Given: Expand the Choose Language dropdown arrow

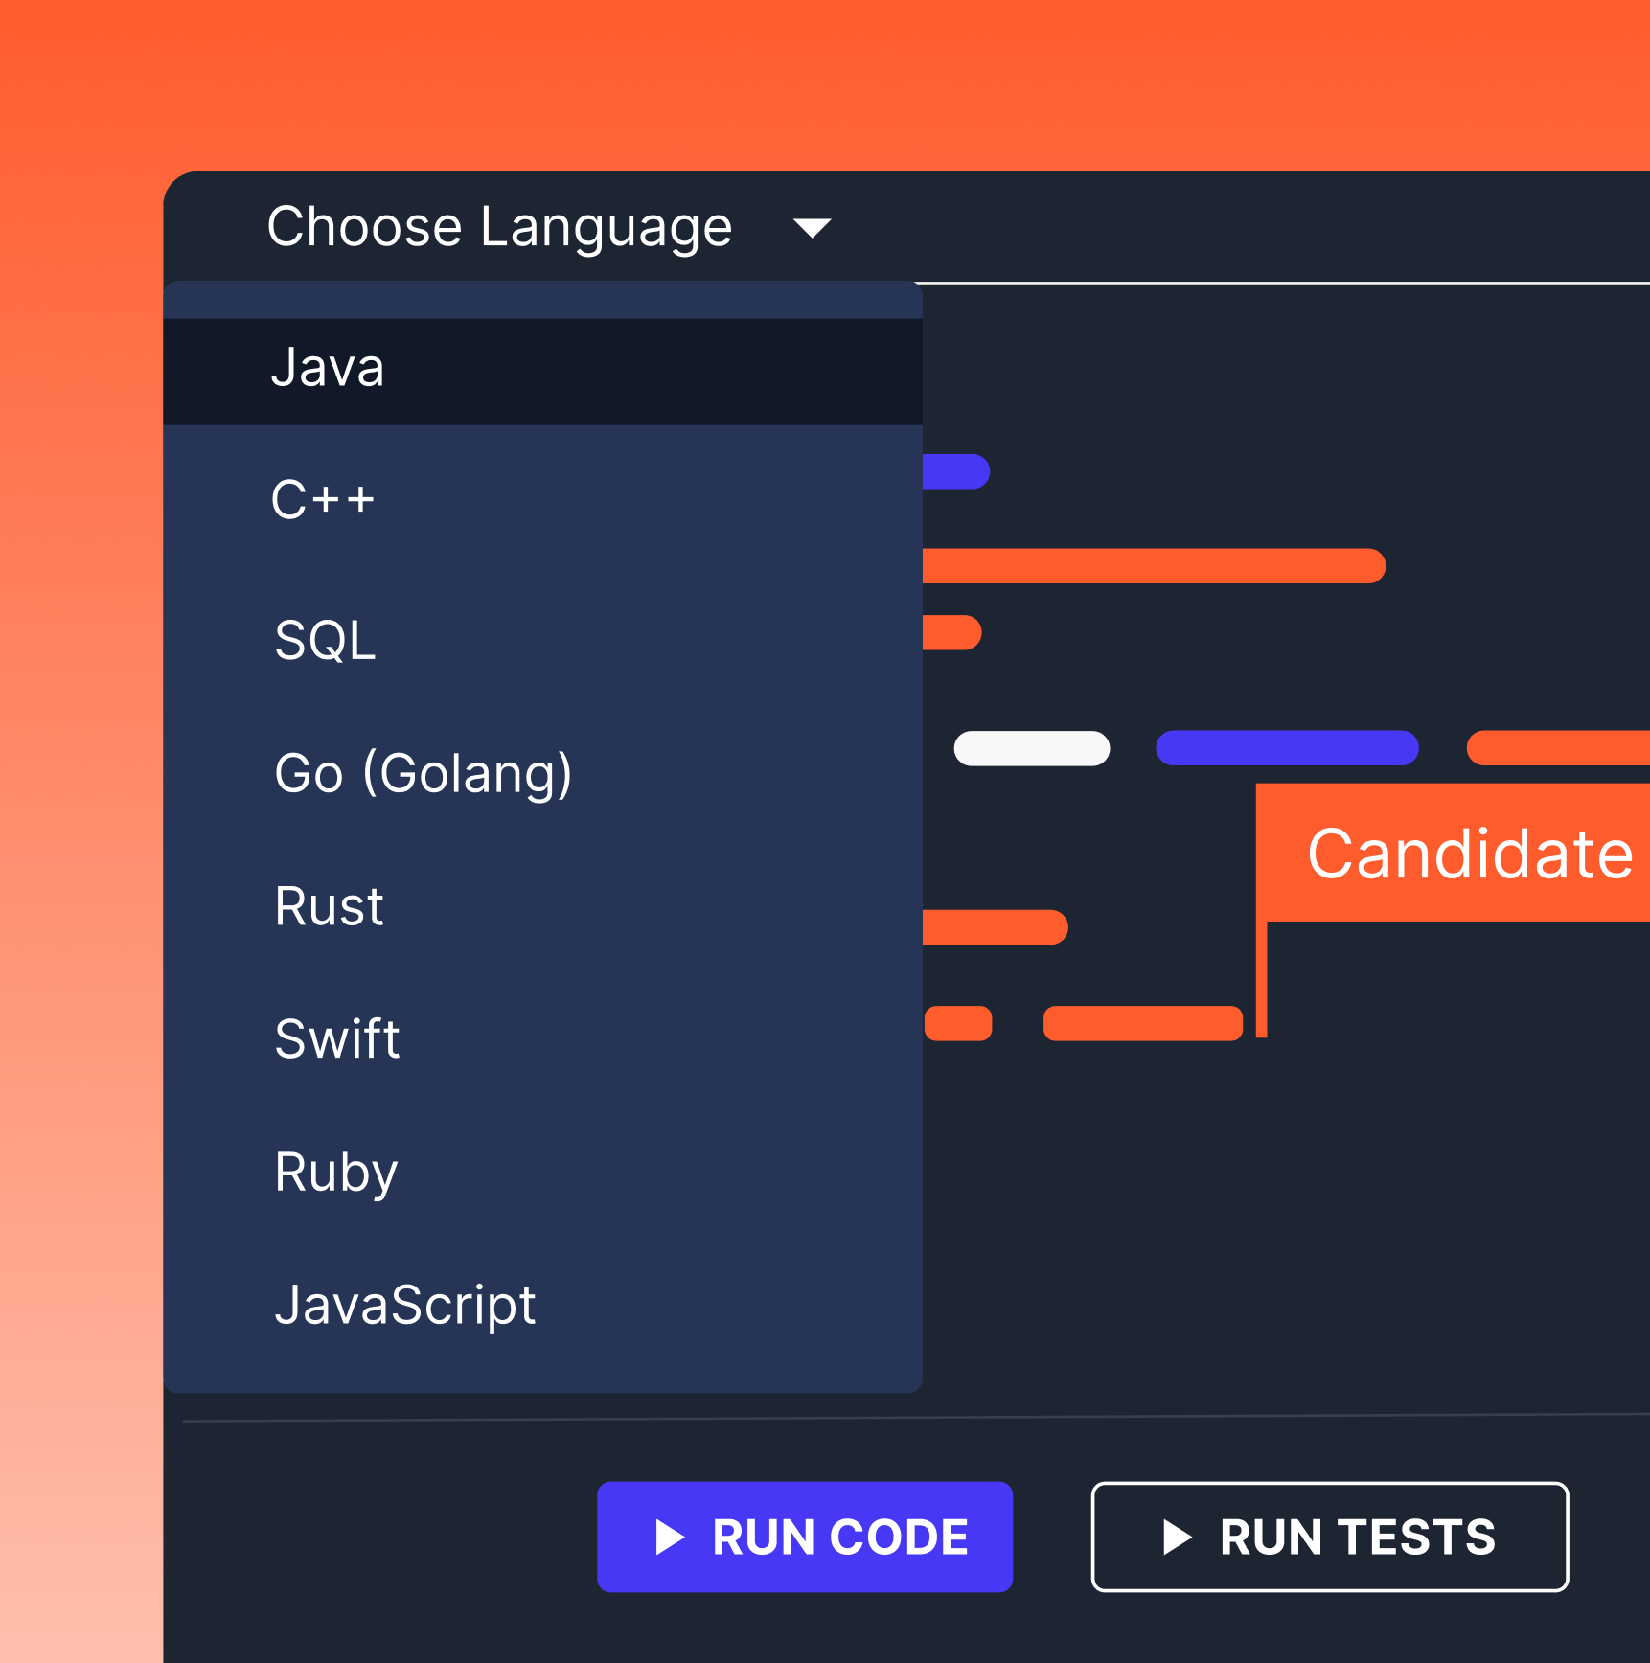Looking at the screenshot, I should (812, 228).
